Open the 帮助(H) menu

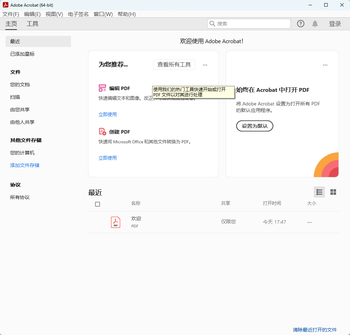(x=127, y=14)
